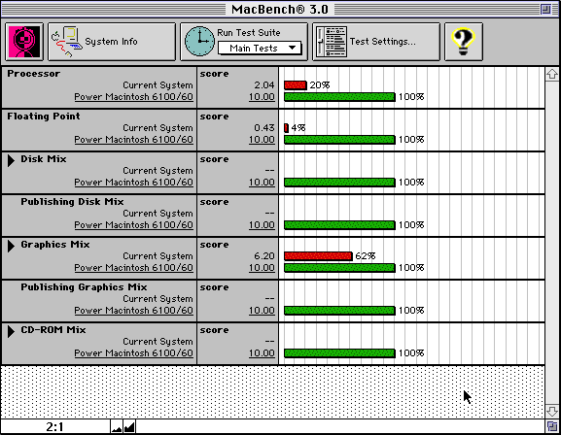Select the Floating Point heading
This screenshot has width=561, height=435.
[44, 117]
